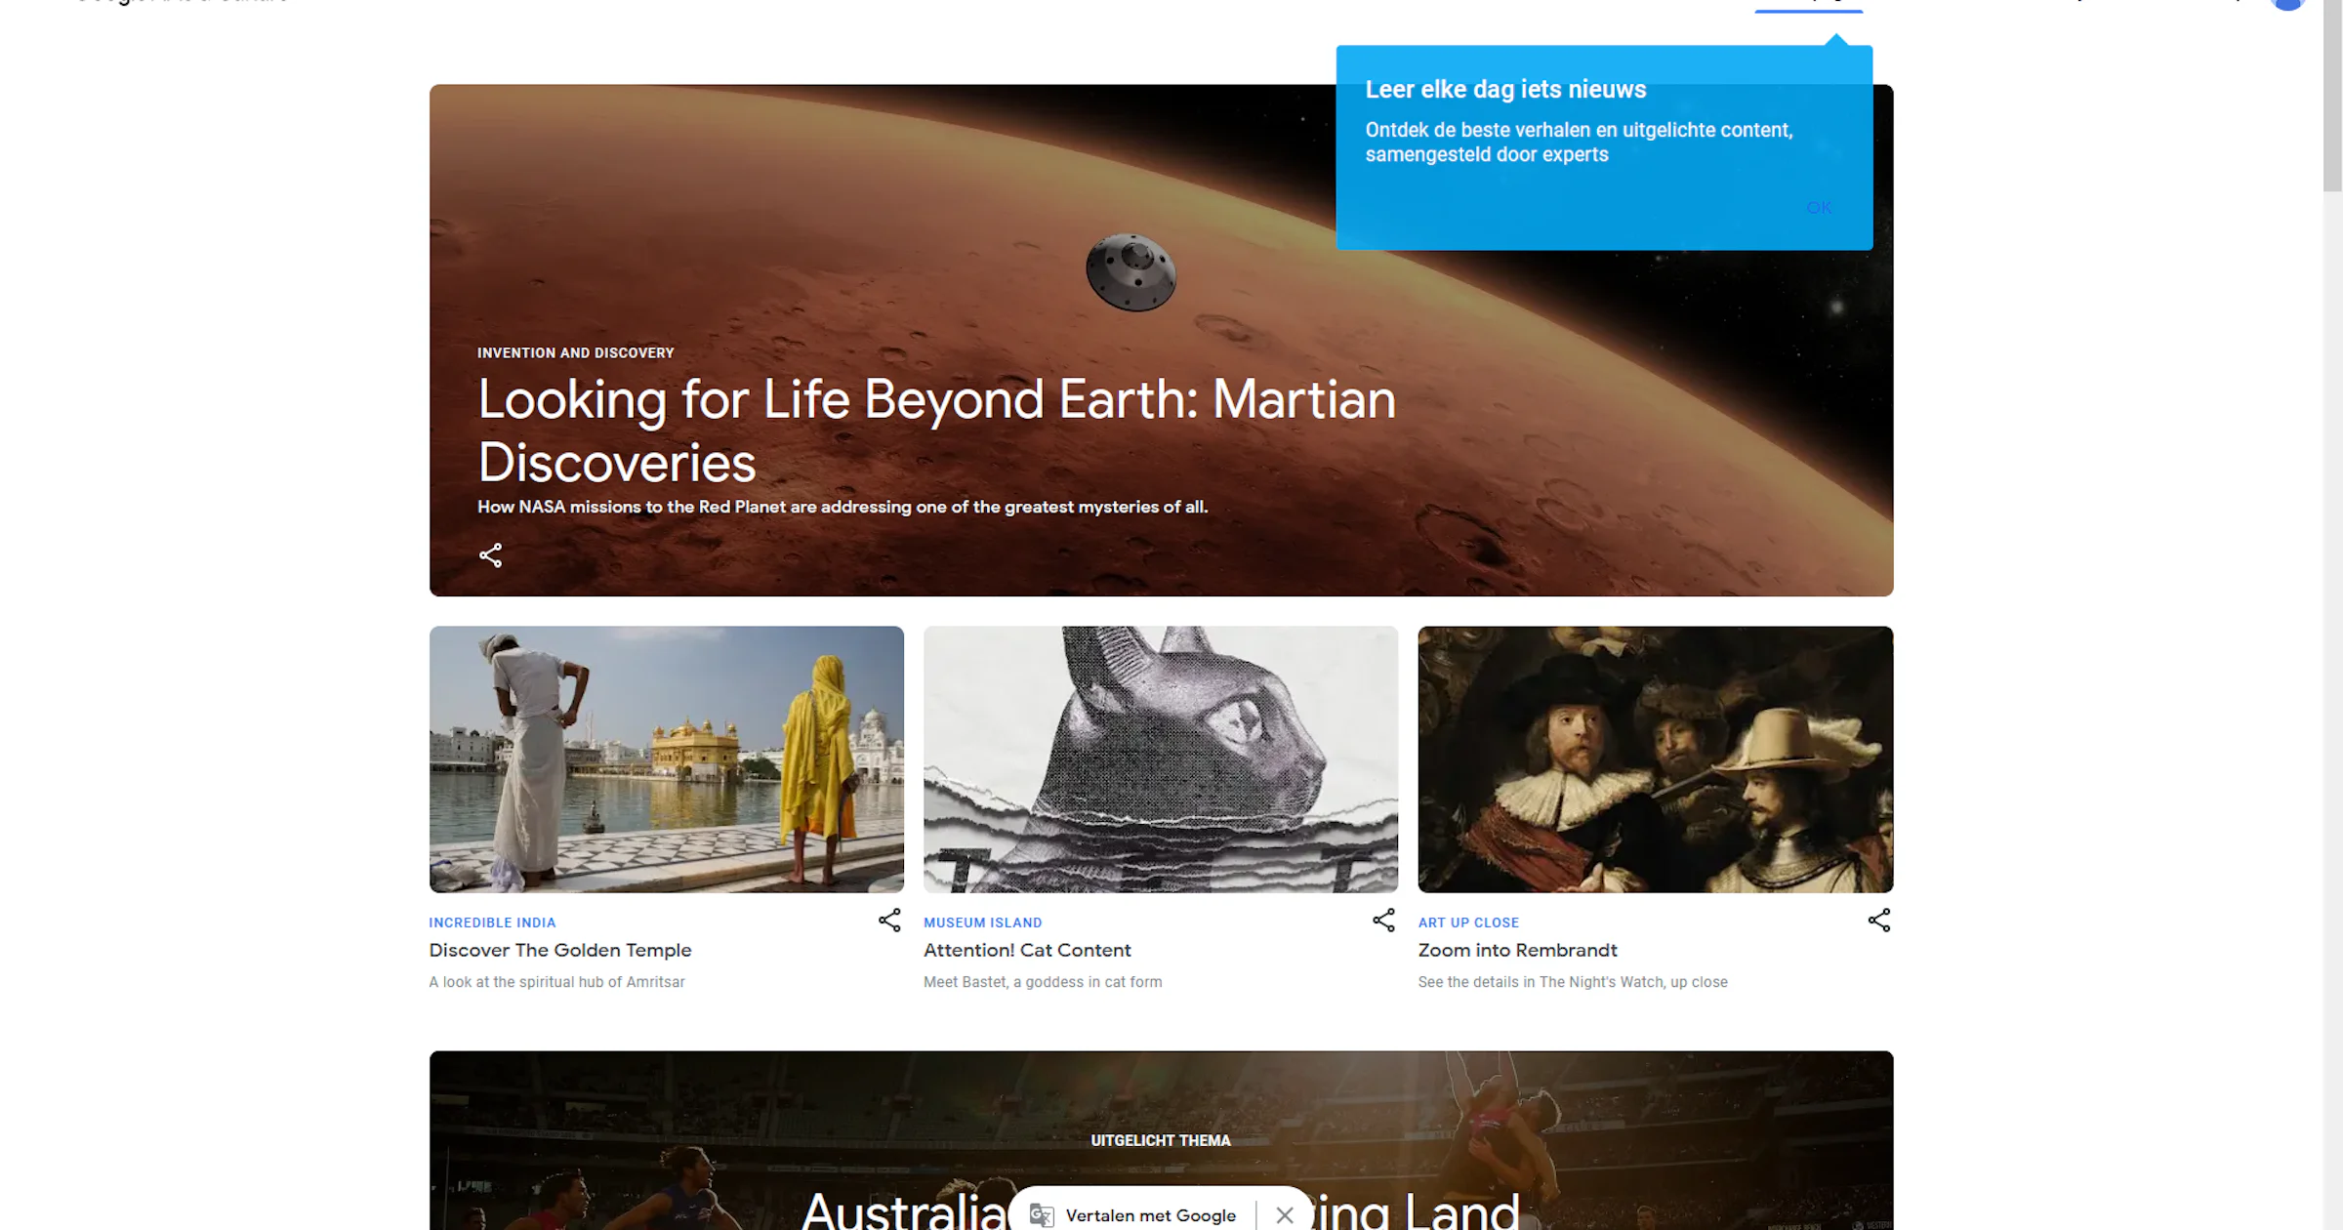Image resolution: width=2343 pixels, height=1230 pixels.
Task: Click the Google Translate icon in the bottom popup
Action: [x=1041, y=1213]
